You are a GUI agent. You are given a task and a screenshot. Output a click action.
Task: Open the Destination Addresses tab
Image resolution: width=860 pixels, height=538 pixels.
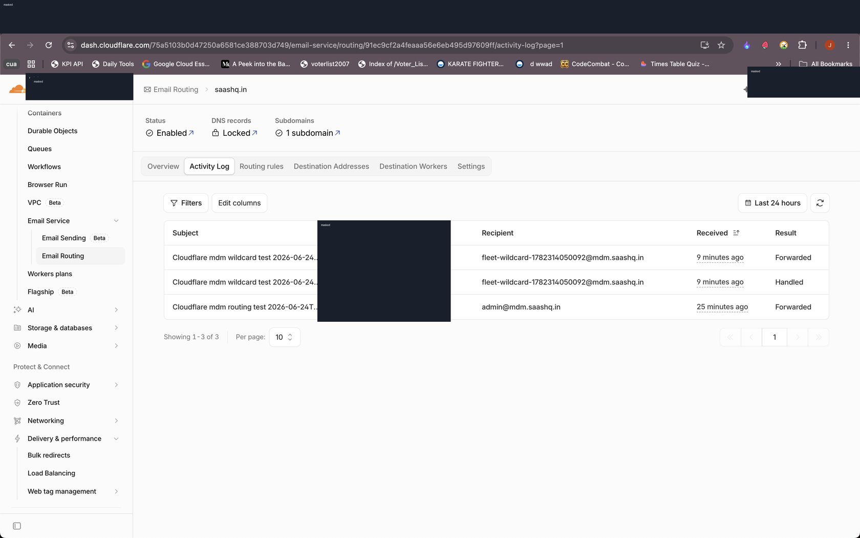pyautogui.click(x=331, y=167)
